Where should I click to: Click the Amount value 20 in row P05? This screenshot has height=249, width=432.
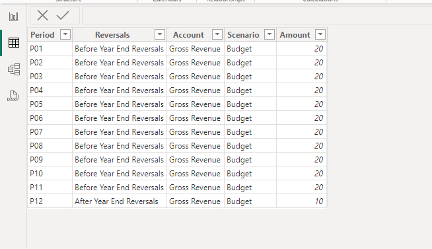pyautogui.click(x=301, y=104)
